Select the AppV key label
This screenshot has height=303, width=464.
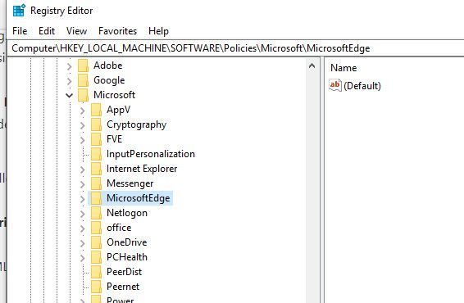click(118, 110)
